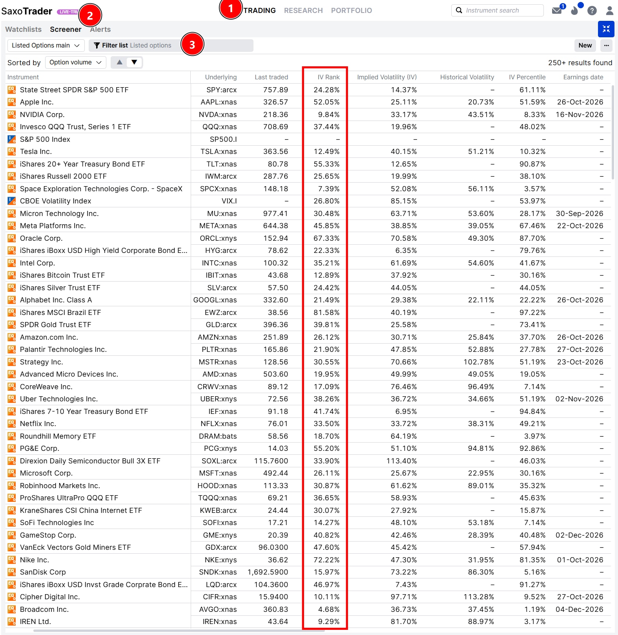The height and width of the screenshot is (635, 618).
Task: Click the SanDisk Corp instrument icon
Action: (x=12, y=572)
